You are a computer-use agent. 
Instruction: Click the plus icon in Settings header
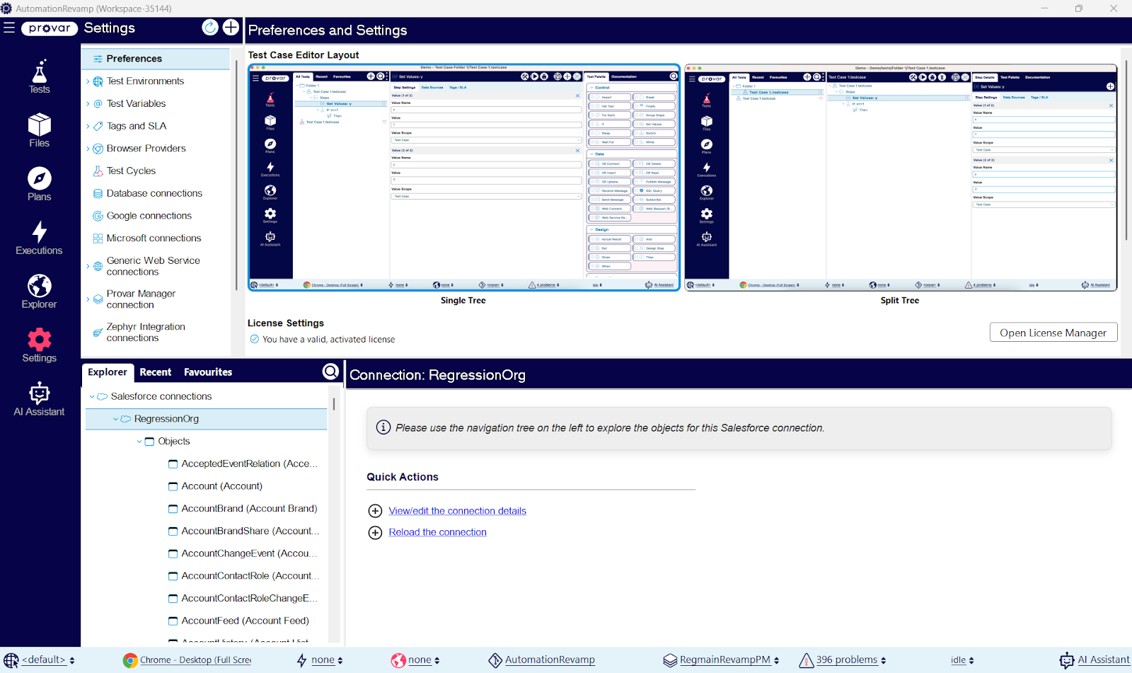pos(231,27)
